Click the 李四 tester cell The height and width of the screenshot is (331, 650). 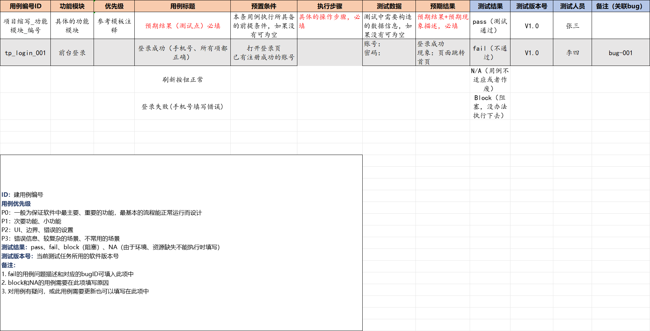point(573,52)
